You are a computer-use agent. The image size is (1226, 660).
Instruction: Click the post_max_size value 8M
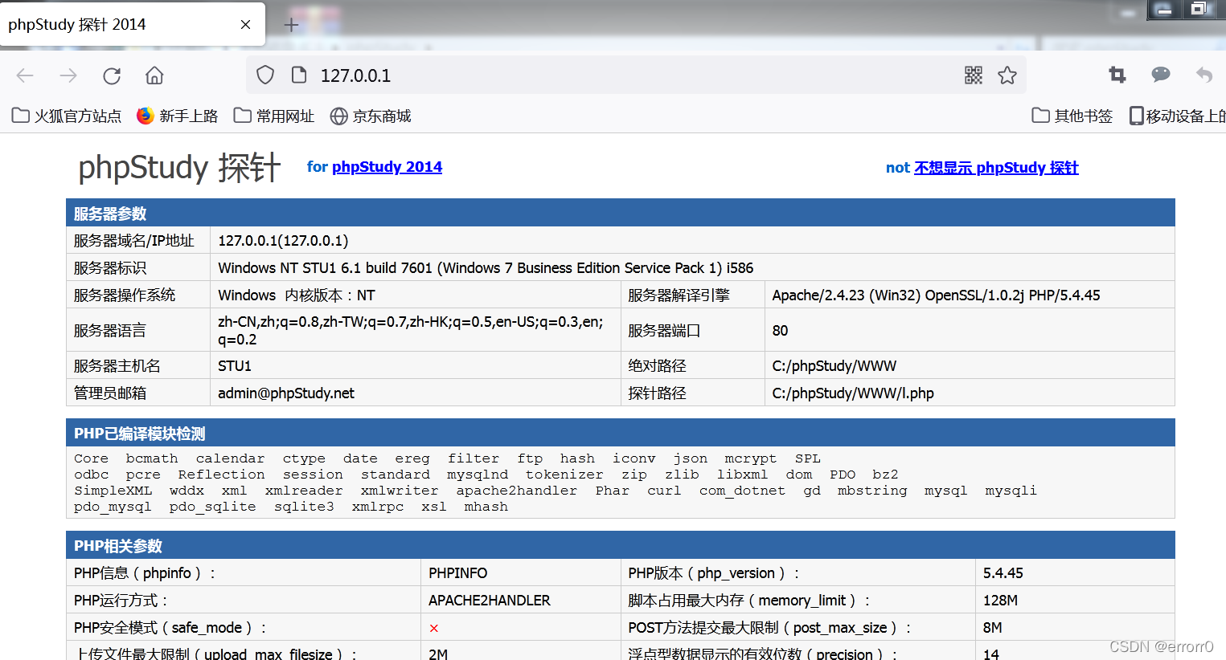[x=992, y=628]
